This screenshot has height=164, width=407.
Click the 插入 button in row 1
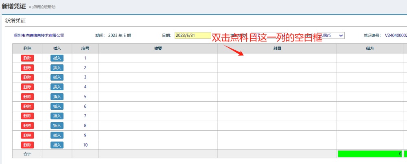57,58
